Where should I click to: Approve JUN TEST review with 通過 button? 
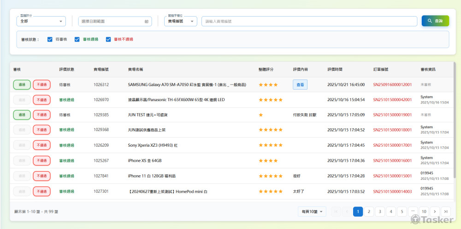pos(22,115)
